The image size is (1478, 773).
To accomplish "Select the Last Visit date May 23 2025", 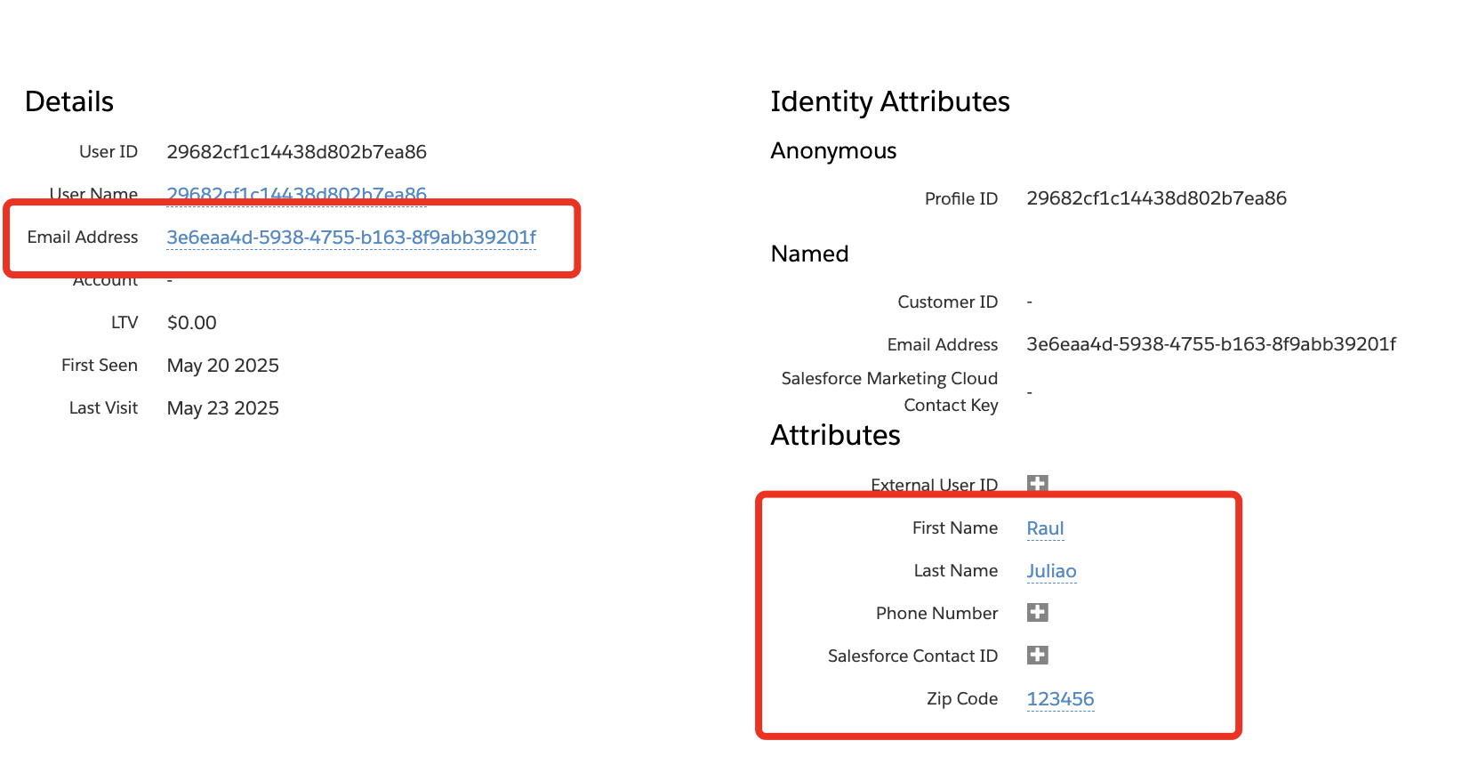I will click(x=223, y=408).
